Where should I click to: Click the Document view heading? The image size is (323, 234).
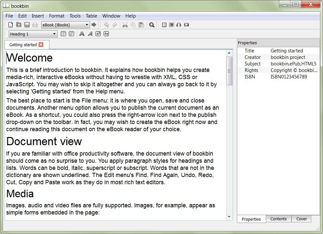click(44, 141)
